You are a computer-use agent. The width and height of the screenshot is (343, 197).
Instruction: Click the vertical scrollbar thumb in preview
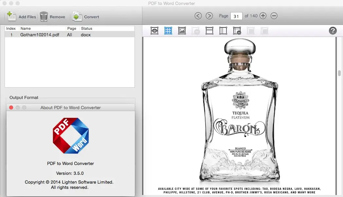[339, 73]
